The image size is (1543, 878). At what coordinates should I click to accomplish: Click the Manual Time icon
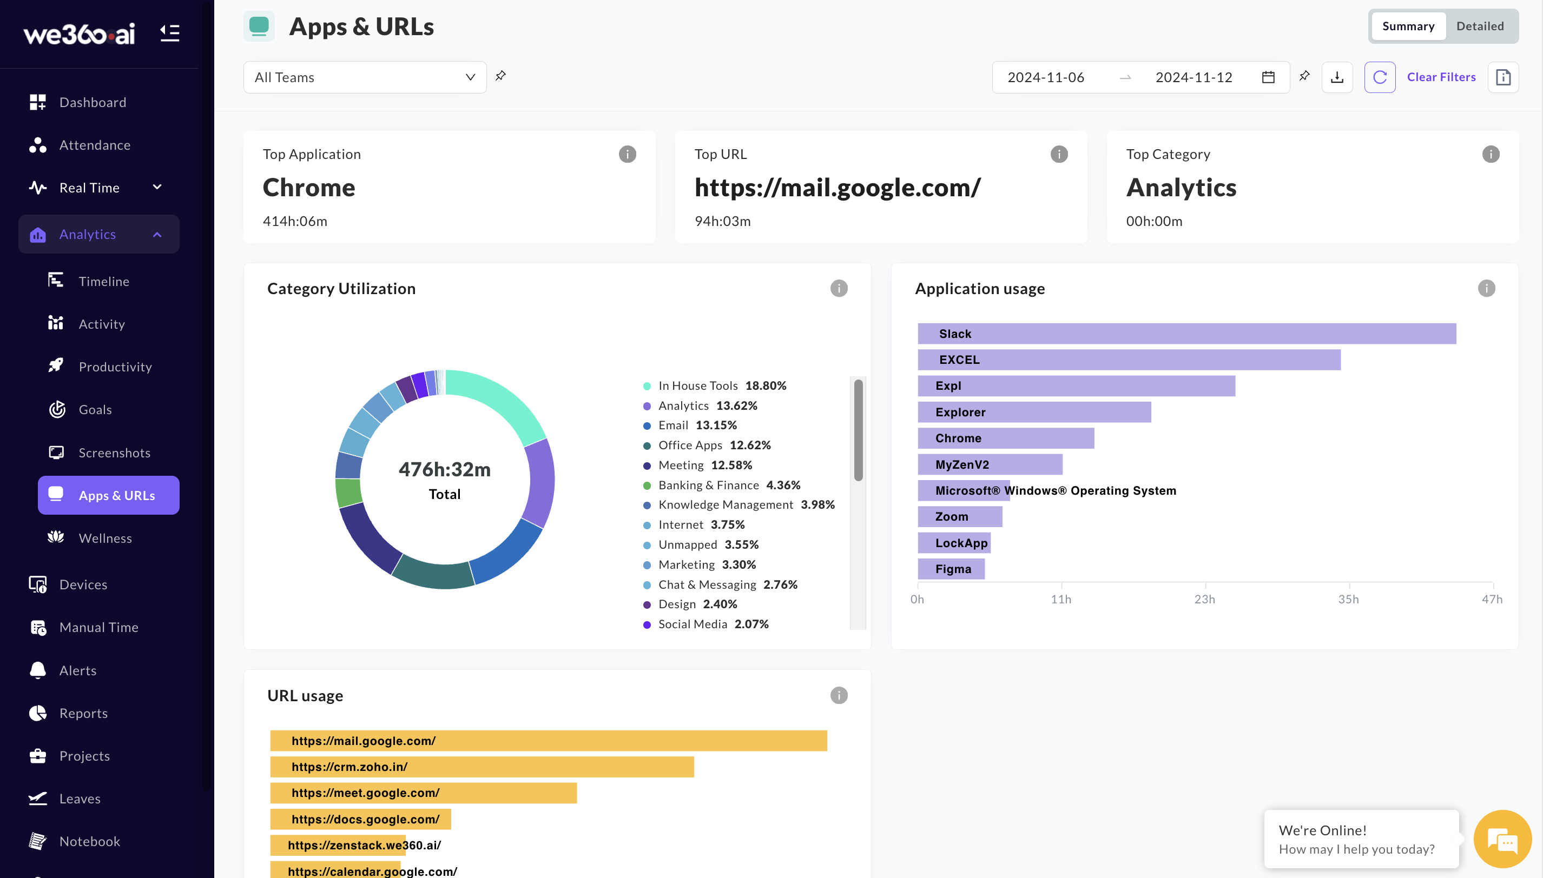pos(38,627)
